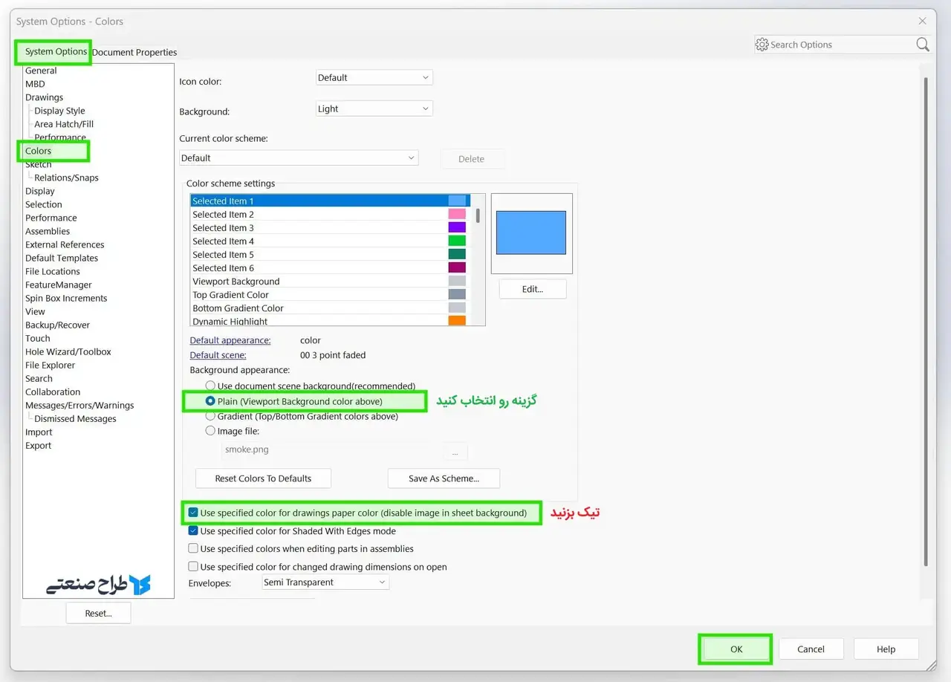Click the image file browse ellipsis button
The height and width of the screenshot is (682, 951).
(x=455, y=452)
